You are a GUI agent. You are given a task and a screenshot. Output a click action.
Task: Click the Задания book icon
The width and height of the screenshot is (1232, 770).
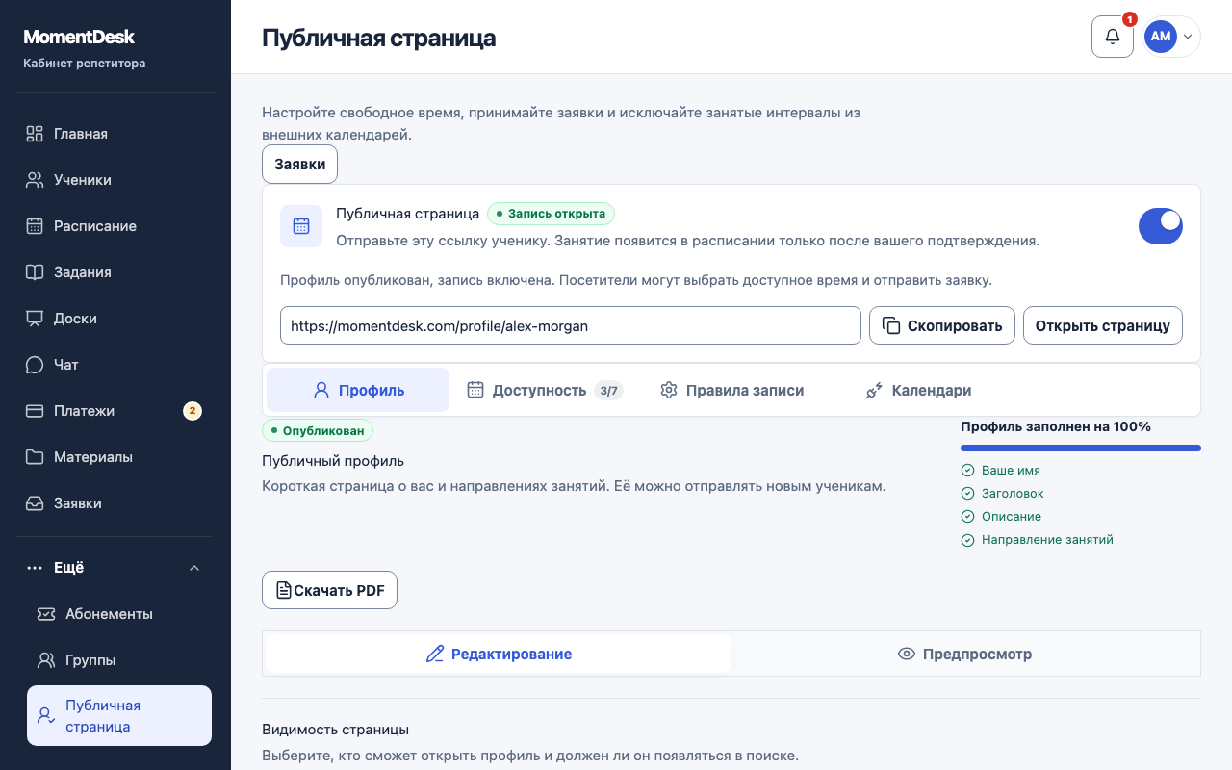pos(35,272)
